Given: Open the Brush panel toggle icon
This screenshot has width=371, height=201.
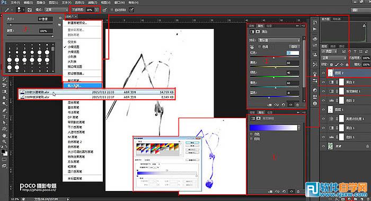Looking at the screenshot, I should point(30,10).
